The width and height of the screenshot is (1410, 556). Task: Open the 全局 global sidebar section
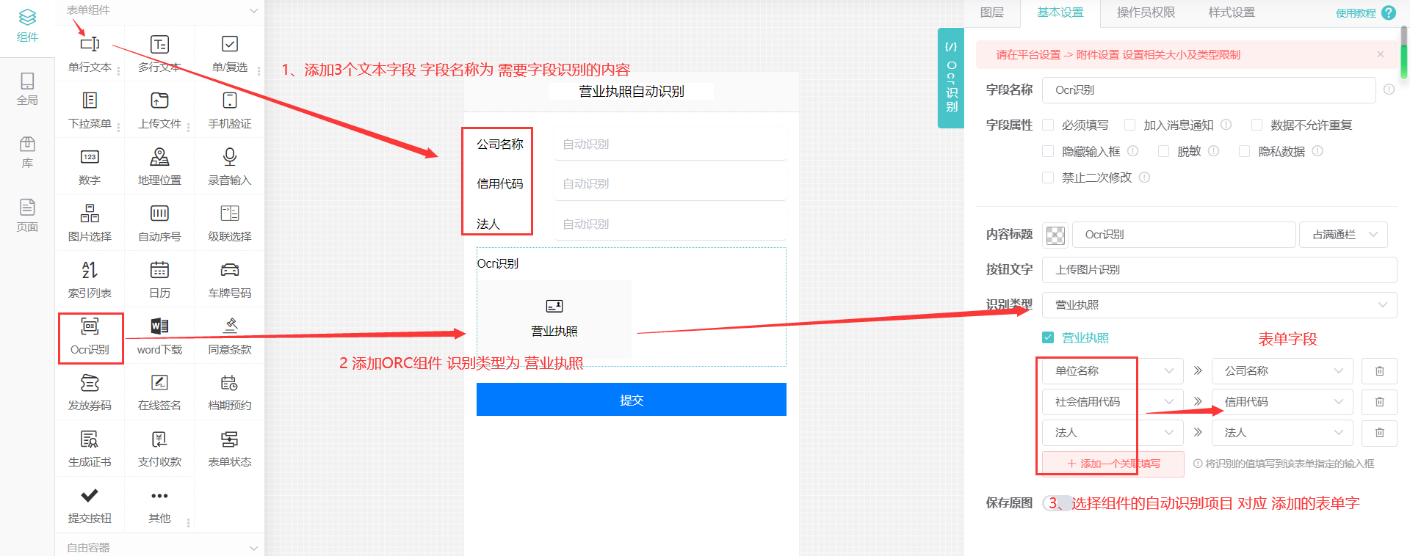tap(27, 89)
